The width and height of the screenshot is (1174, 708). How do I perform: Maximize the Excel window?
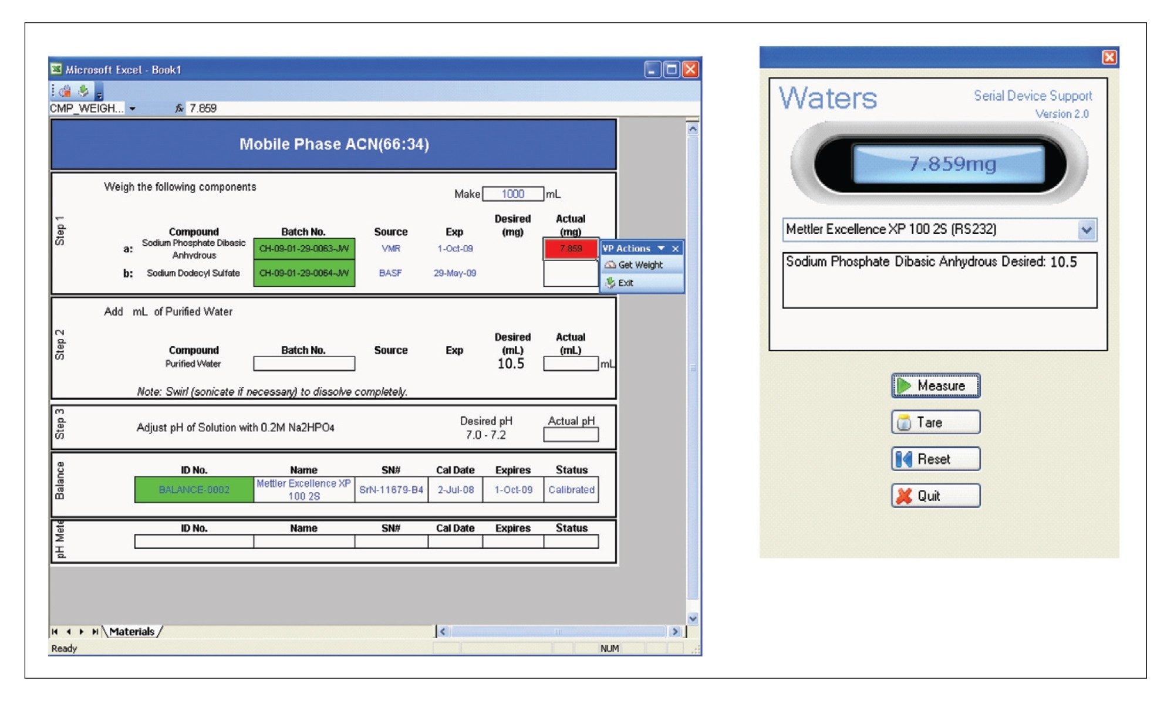pos(672,70)
